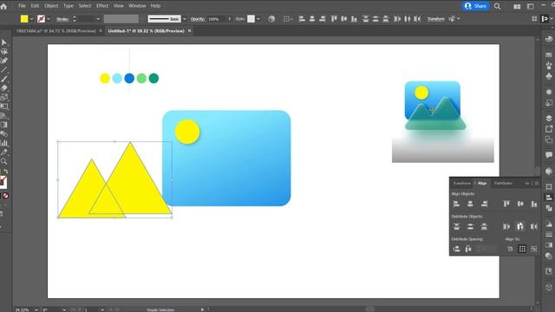Open fill color dropdown arrow
This screenshot has height=312, width=555.
click(x=31, y=19)
